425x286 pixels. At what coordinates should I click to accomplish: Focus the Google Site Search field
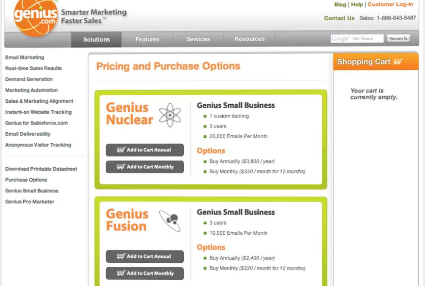pyautogui.click(x=357, y=39)
